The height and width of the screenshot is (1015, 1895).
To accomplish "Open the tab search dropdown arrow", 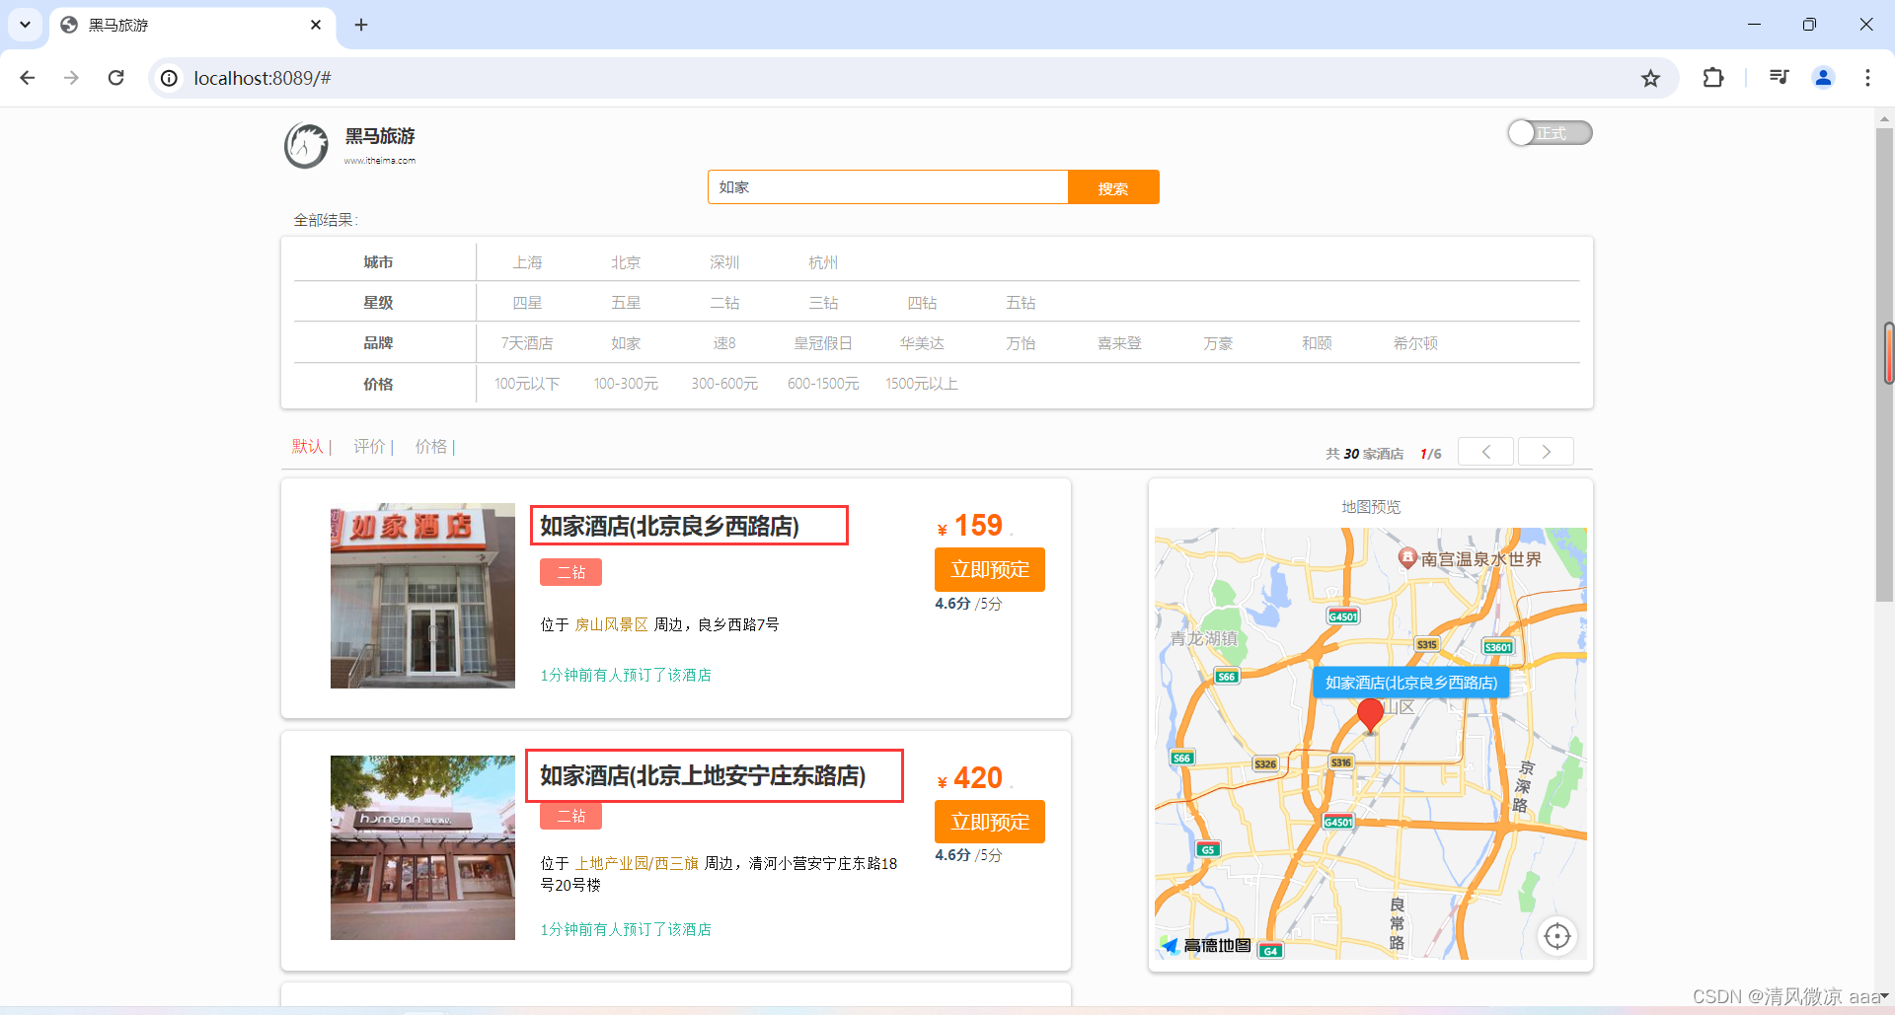I will click(25, 25).
